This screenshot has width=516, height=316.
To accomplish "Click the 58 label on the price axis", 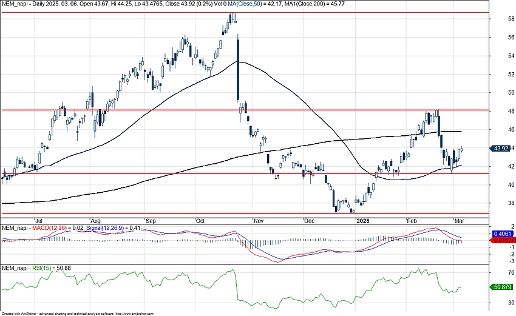I will coord(494,19).
